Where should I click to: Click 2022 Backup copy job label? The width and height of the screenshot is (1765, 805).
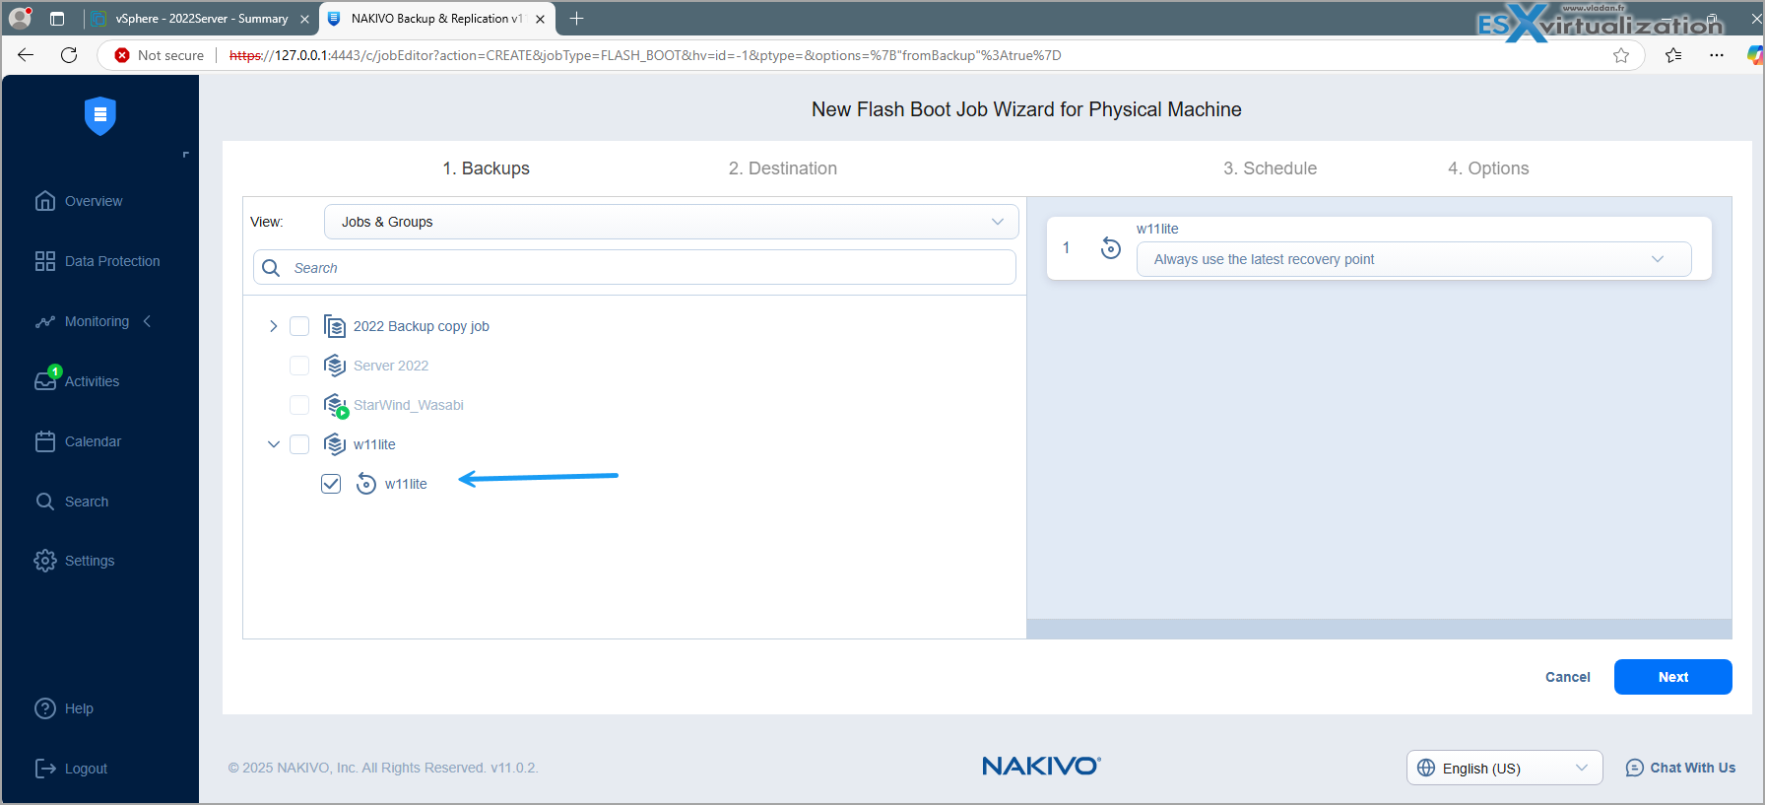[422, 326]
